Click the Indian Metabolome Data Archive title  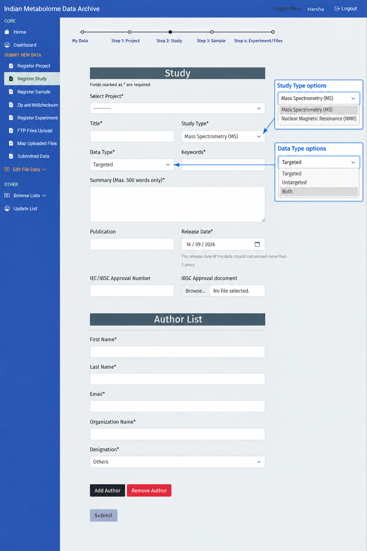(x=52, y=9)
